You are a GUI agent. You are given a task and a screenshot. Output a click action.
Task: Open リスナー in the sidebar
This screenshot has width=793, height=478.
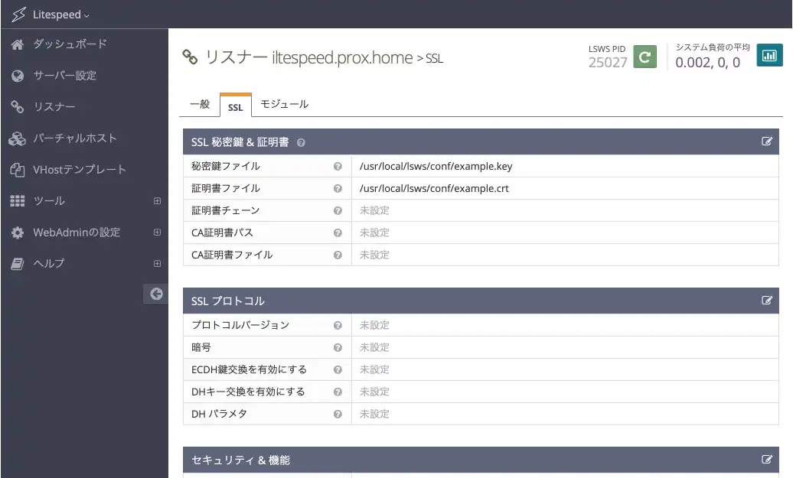(x=54, y=106)
